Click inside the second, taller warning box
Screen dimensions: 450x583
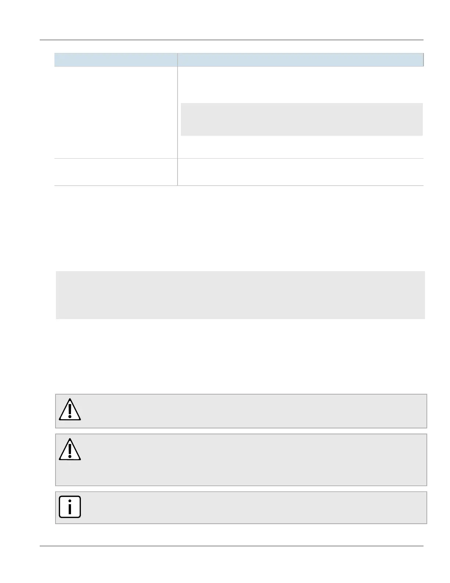tap(241, 460)
